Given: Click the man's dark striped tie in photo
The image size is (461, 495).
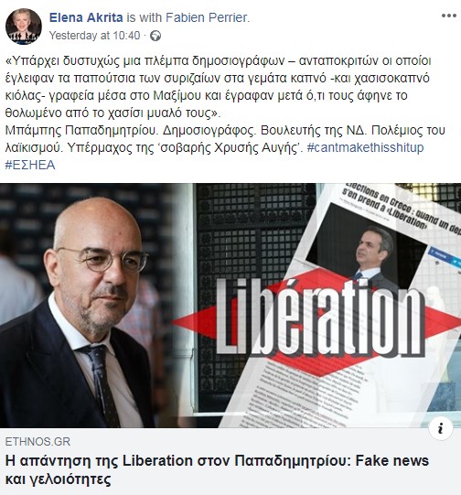Looking at the screenshot, I should (101, 383).
